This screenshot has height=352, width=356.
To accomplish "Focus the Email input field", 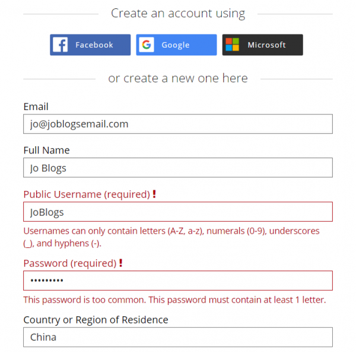I will 177,124.
